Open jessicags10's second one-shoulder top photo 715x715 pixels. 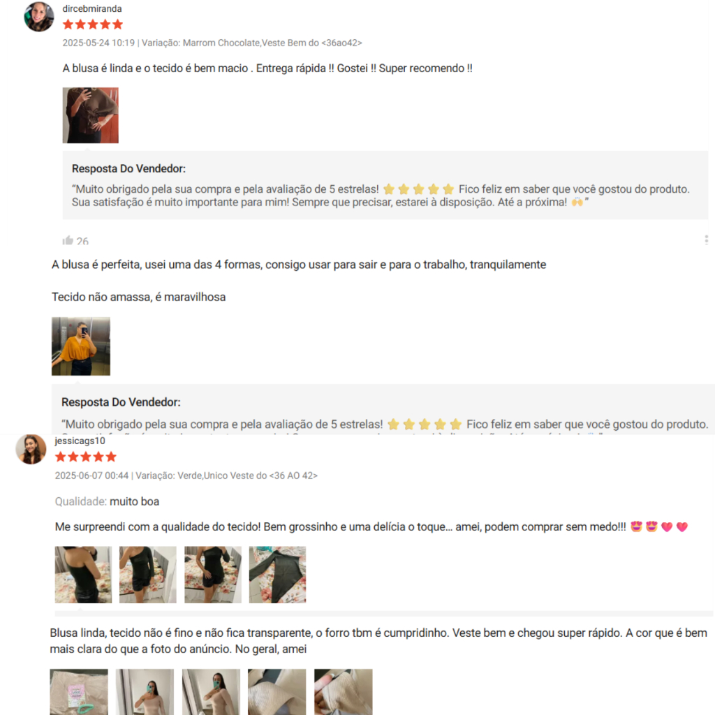click(148, 575)
